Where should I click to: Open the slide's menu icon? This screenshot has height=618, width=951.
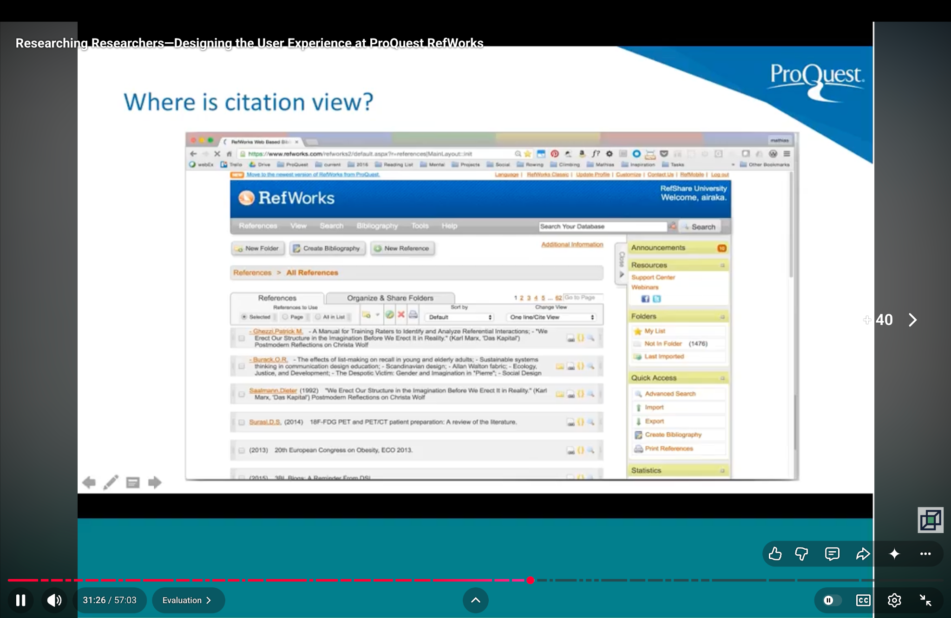coord(133,482)
